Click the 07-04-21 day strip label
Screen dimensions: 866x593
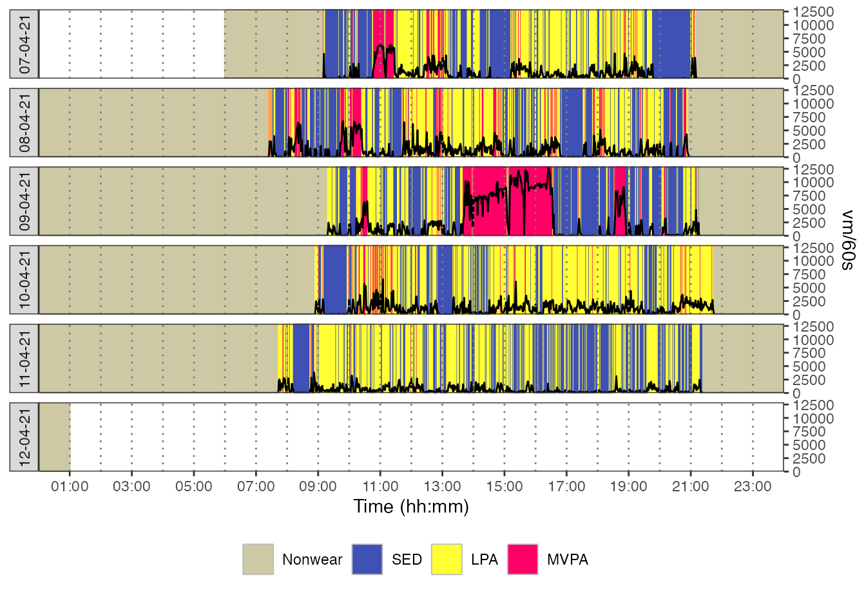24,44
